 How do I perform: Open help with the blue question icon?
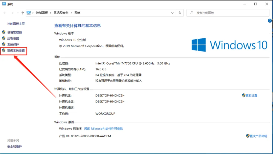tap(270, 21)
